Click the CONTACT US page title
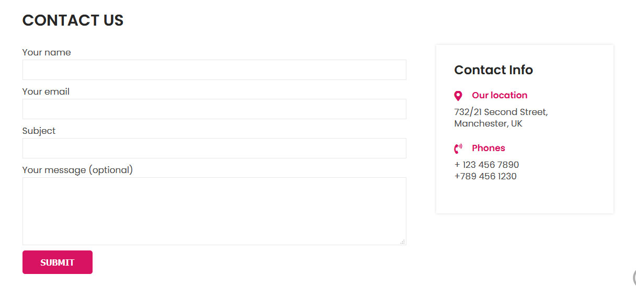The width and height of the screenshot is (636, 286). point(73,20)
